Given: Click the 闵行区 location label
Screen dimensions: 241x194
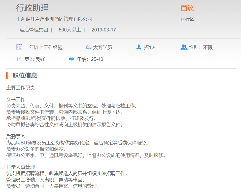Looking at the screenshot, I should tap(187, 19).
